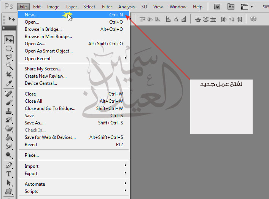Image resolution: width=269 pixels, height=199 pixels.
Task: Click Align Right Edges icon
Action: click(183, 19)
